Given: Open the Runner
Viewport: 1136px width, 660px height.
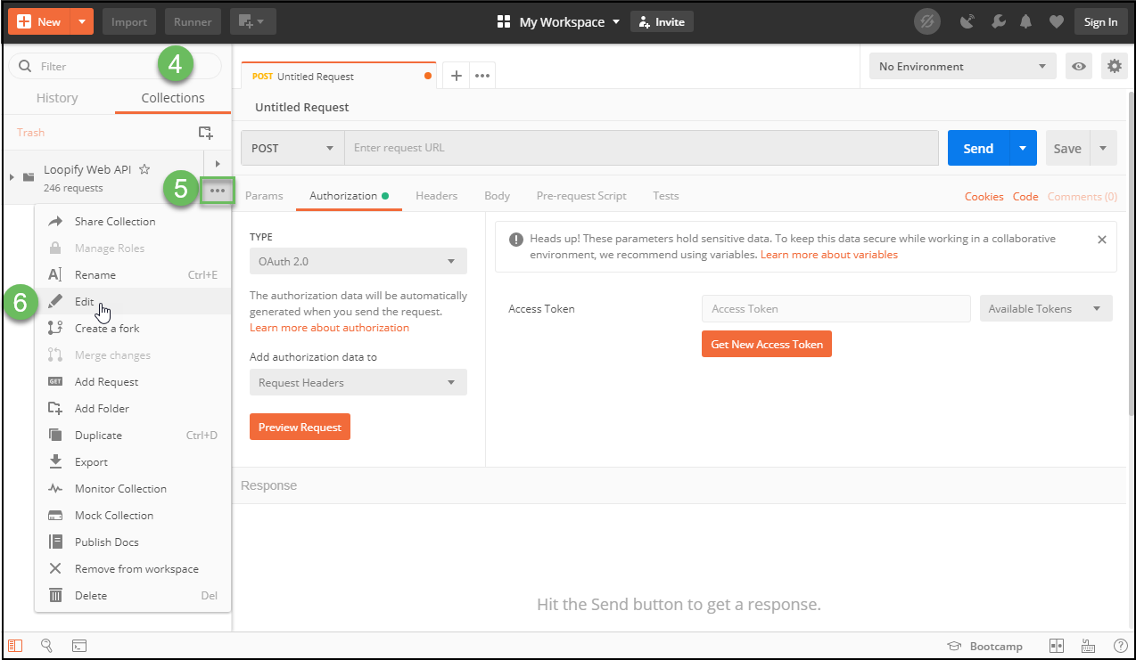Looking at the screenshot, I should tap(193, 21).
